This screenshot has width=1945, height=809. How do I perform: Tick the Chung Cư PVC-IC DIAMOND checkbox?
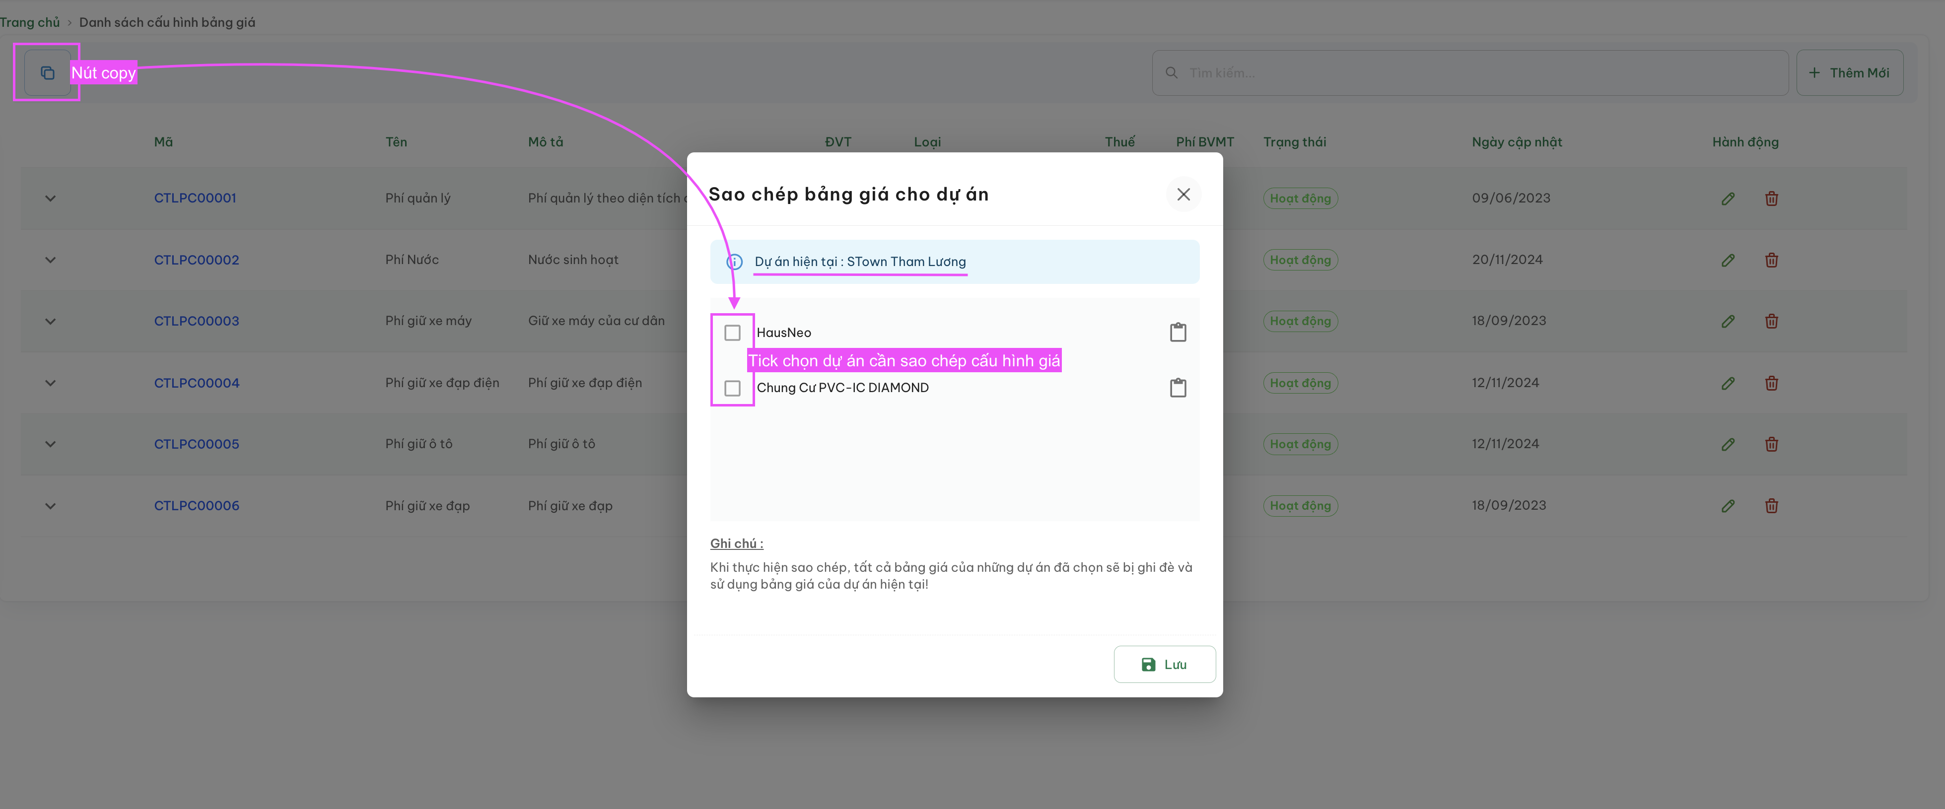pyautogui.click(x=732, y=388)
